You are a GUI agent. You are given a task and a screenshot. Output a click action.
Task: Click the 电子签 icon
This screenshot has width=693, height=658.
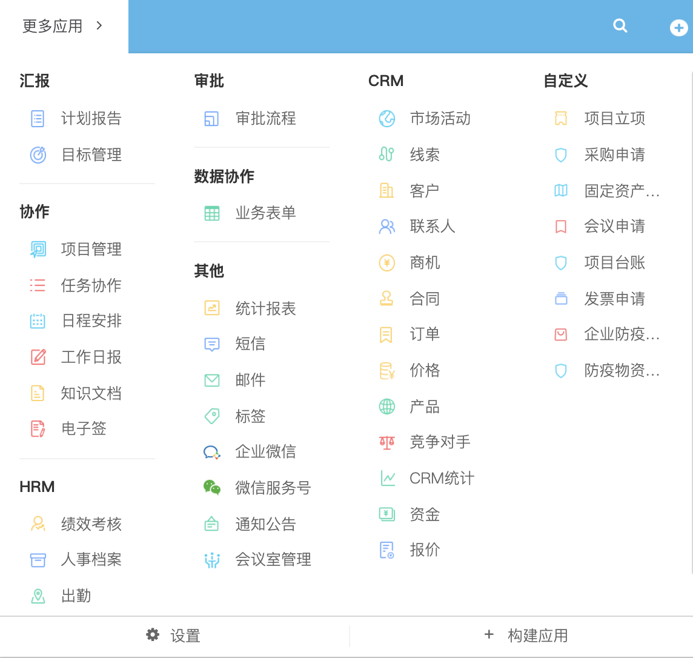(x=38, y=428)
